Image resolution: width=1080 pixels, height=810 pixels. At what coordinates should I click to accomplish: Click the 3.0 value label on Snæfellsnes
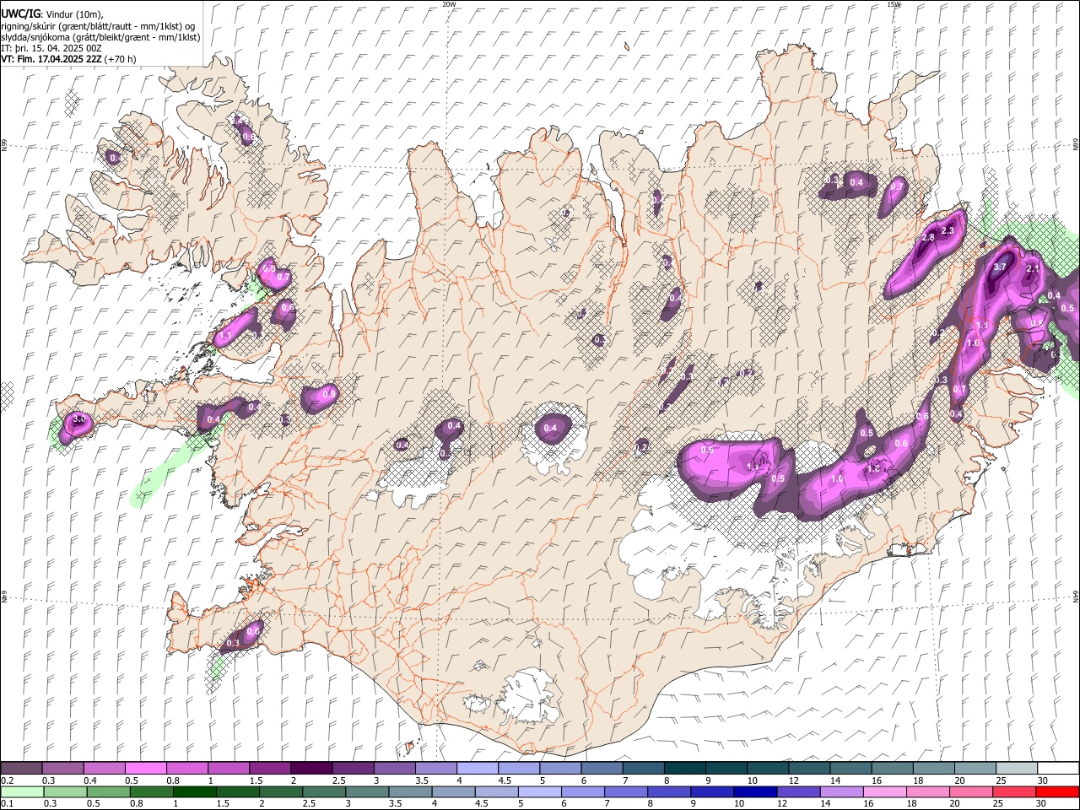click(x=79, y=419)
